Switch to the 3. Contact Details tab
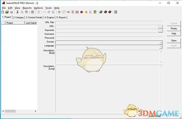 (x=34, y=17)
